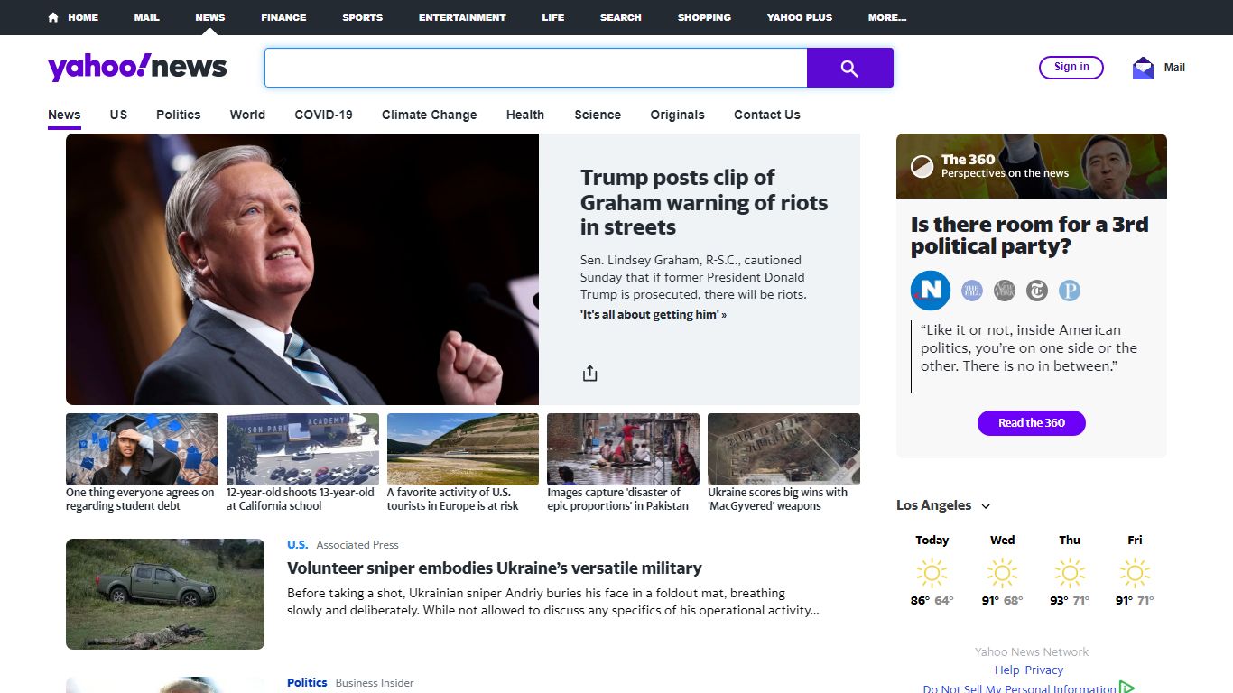
Task: Select the News tab under the logo
Action: pos(64,115)
